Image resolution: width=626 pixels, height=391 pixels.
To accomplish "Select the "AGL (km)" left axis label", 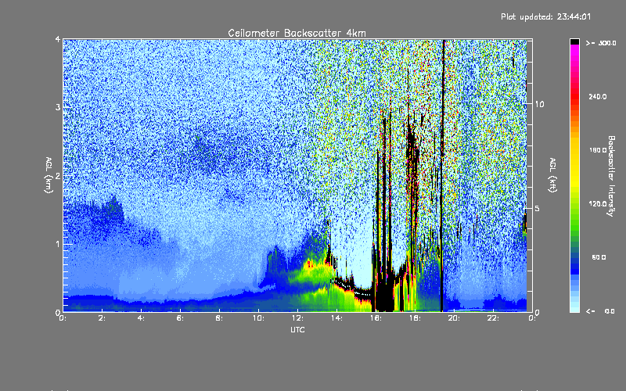I will point(49,175).
